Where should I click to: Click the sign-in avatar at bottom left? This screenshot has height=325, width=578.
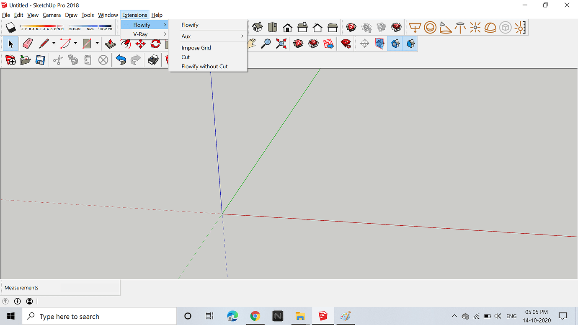29,301
